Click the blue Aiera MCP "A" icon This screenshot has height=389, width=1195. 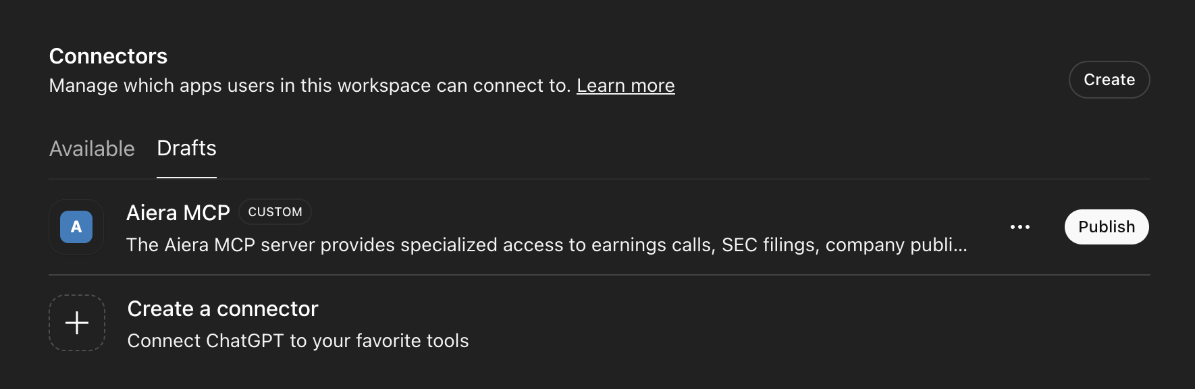76,227
